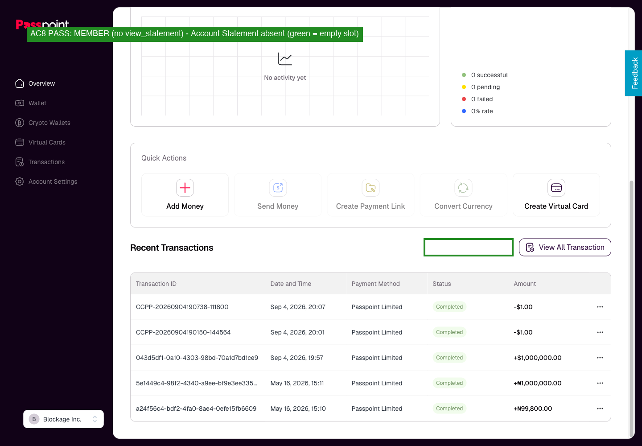
Task: Choose the Convert Currency label
Action: pos(463,206)
